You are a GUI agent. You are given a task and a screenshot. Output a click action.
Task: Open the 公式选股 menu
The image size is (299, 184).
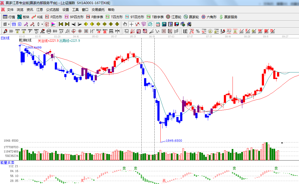(x=52, y=9)
